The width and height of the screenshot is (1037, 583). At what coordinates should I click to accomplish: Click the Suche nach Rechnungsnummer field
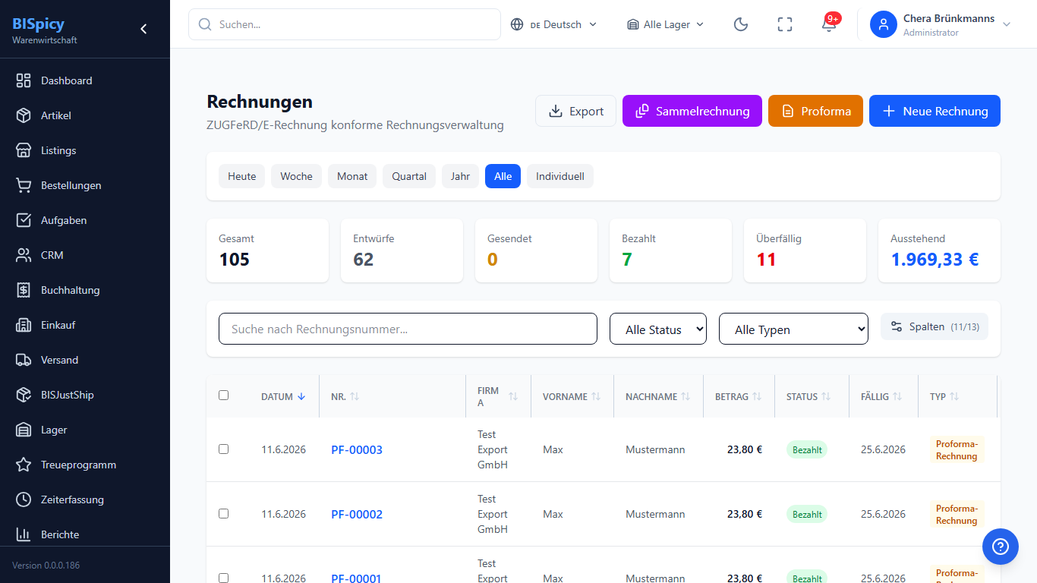[408, 329]
